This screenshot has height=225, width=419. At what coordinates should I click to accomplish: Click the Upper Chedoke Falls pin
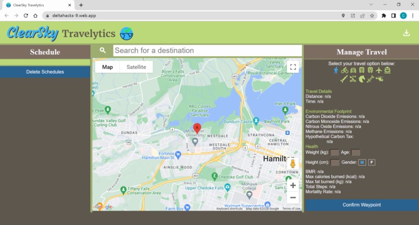click(227, 187)
